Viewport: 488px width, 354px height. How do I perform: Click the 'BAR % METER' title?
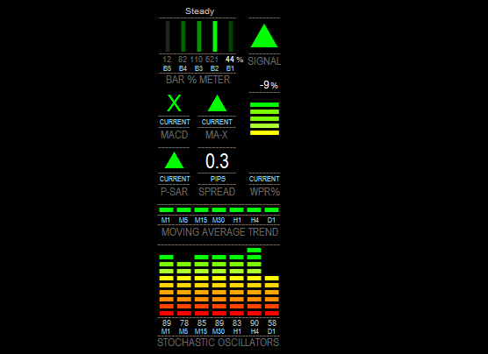(x=198, y=80)
